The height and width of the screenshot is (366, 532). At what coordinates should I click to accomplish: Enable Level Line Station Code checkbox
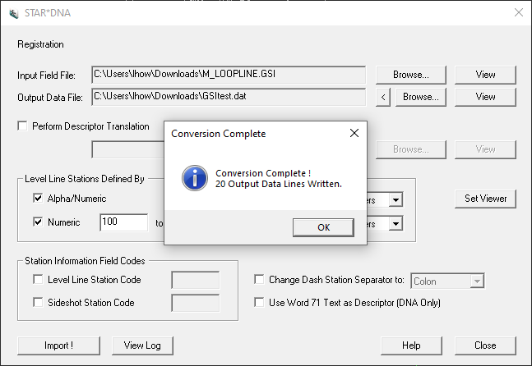click(x=38, y=280)
